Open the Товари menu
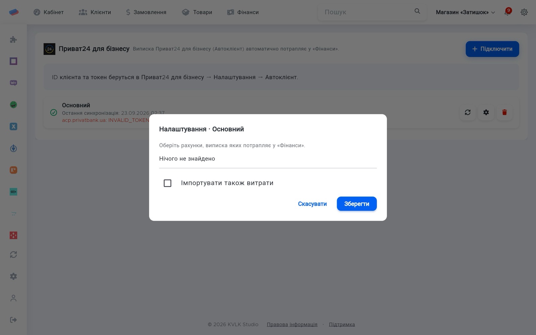 click(x=197, y=12)
